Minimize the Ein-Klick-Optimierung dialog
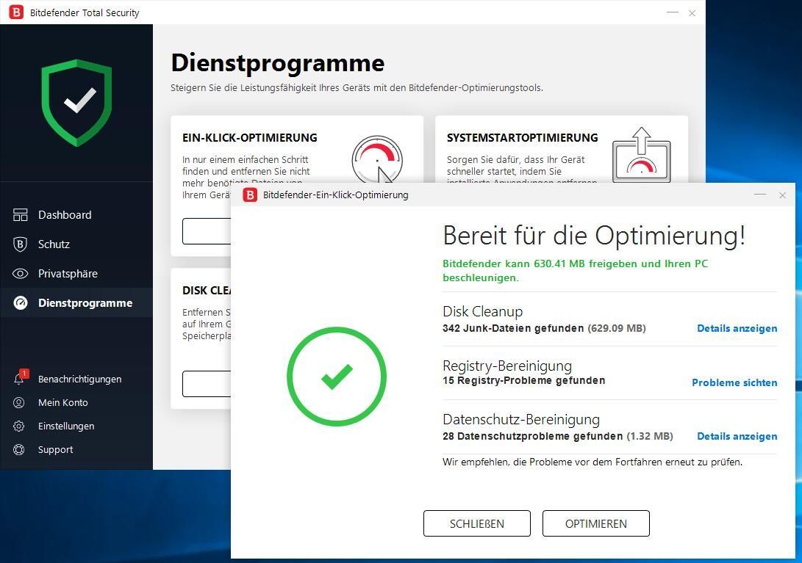The image size is (802, 563). click(760, 195)
